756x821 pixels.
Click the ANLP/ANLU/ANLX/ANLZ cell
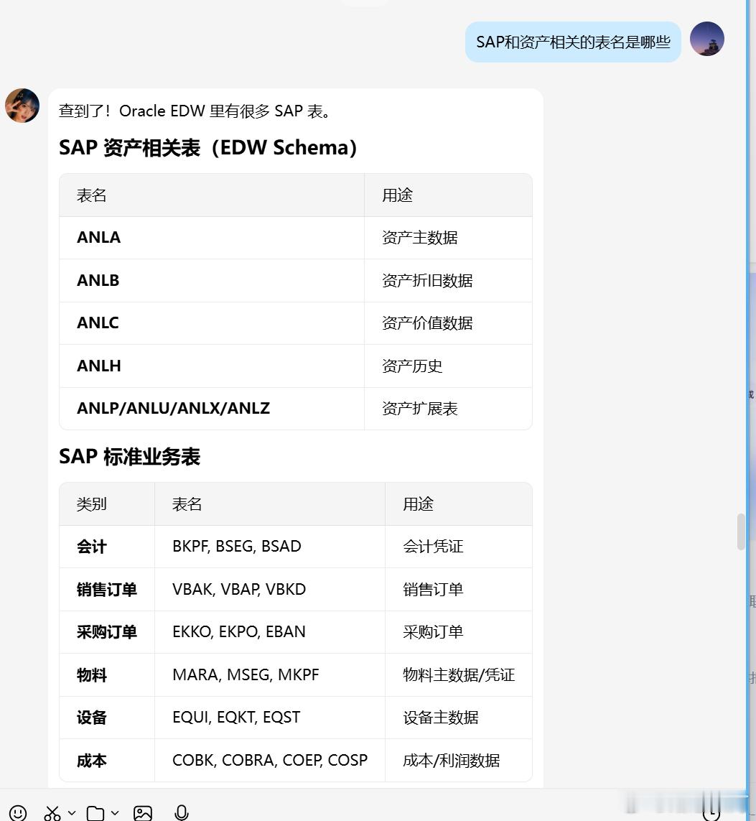[x=211, y=409]
